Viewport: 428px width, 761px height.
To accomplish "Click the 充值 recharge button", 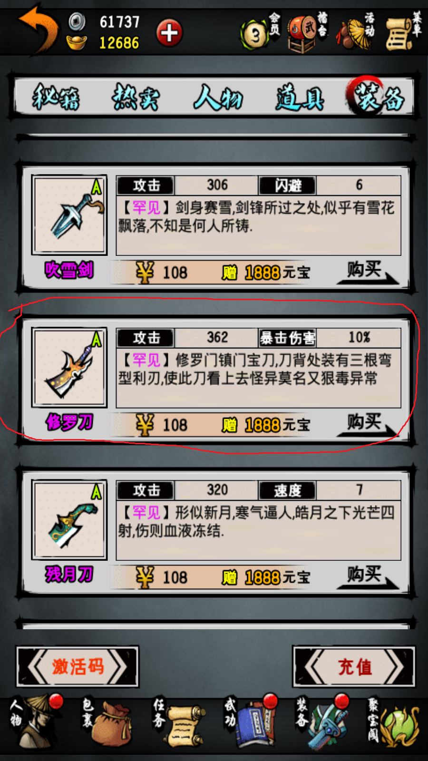I will [x=354, y=666].
